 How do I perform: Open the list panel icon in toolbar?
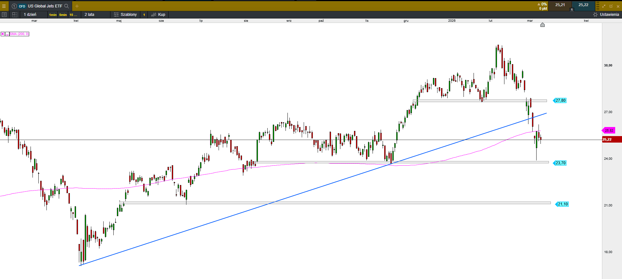(4, 15)
